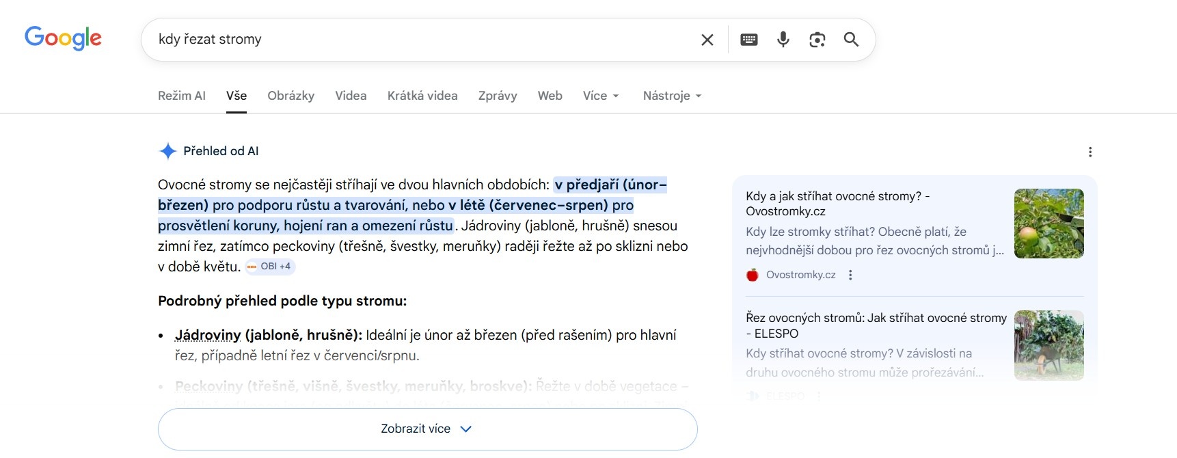The width and height of the screenshot is (1177, 458).
Task: Click the Google logo
Action: point(63,38)
